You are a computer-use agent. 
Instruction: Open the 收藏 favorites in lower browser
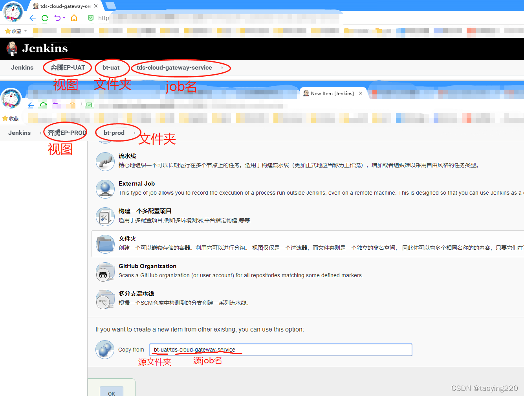(x=11, y=118)
